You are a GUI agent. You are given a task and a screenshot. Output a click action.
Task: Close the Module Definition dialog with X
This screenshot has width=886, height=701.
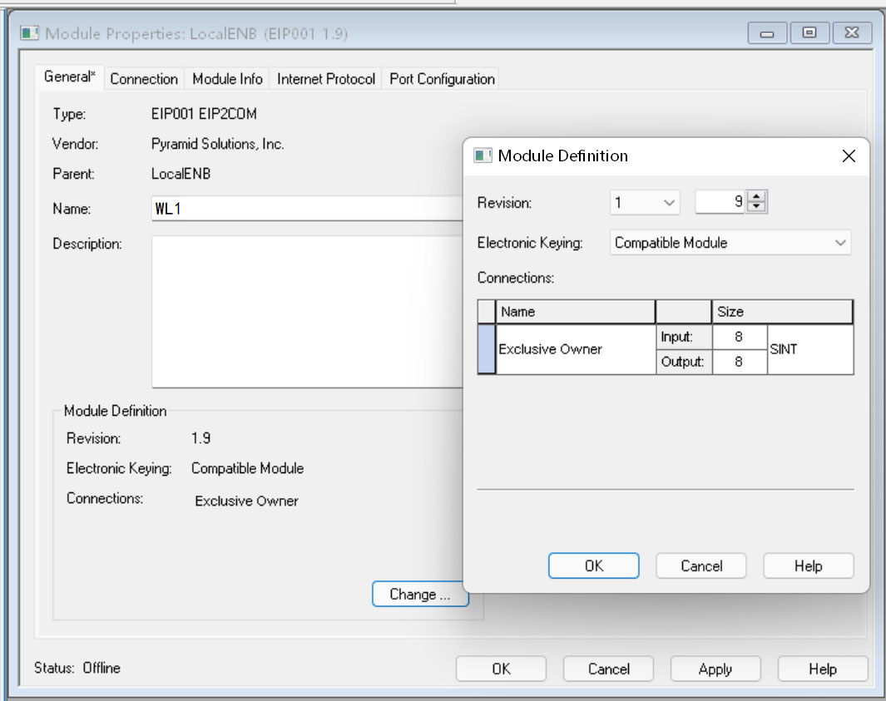tap(849, 156)
